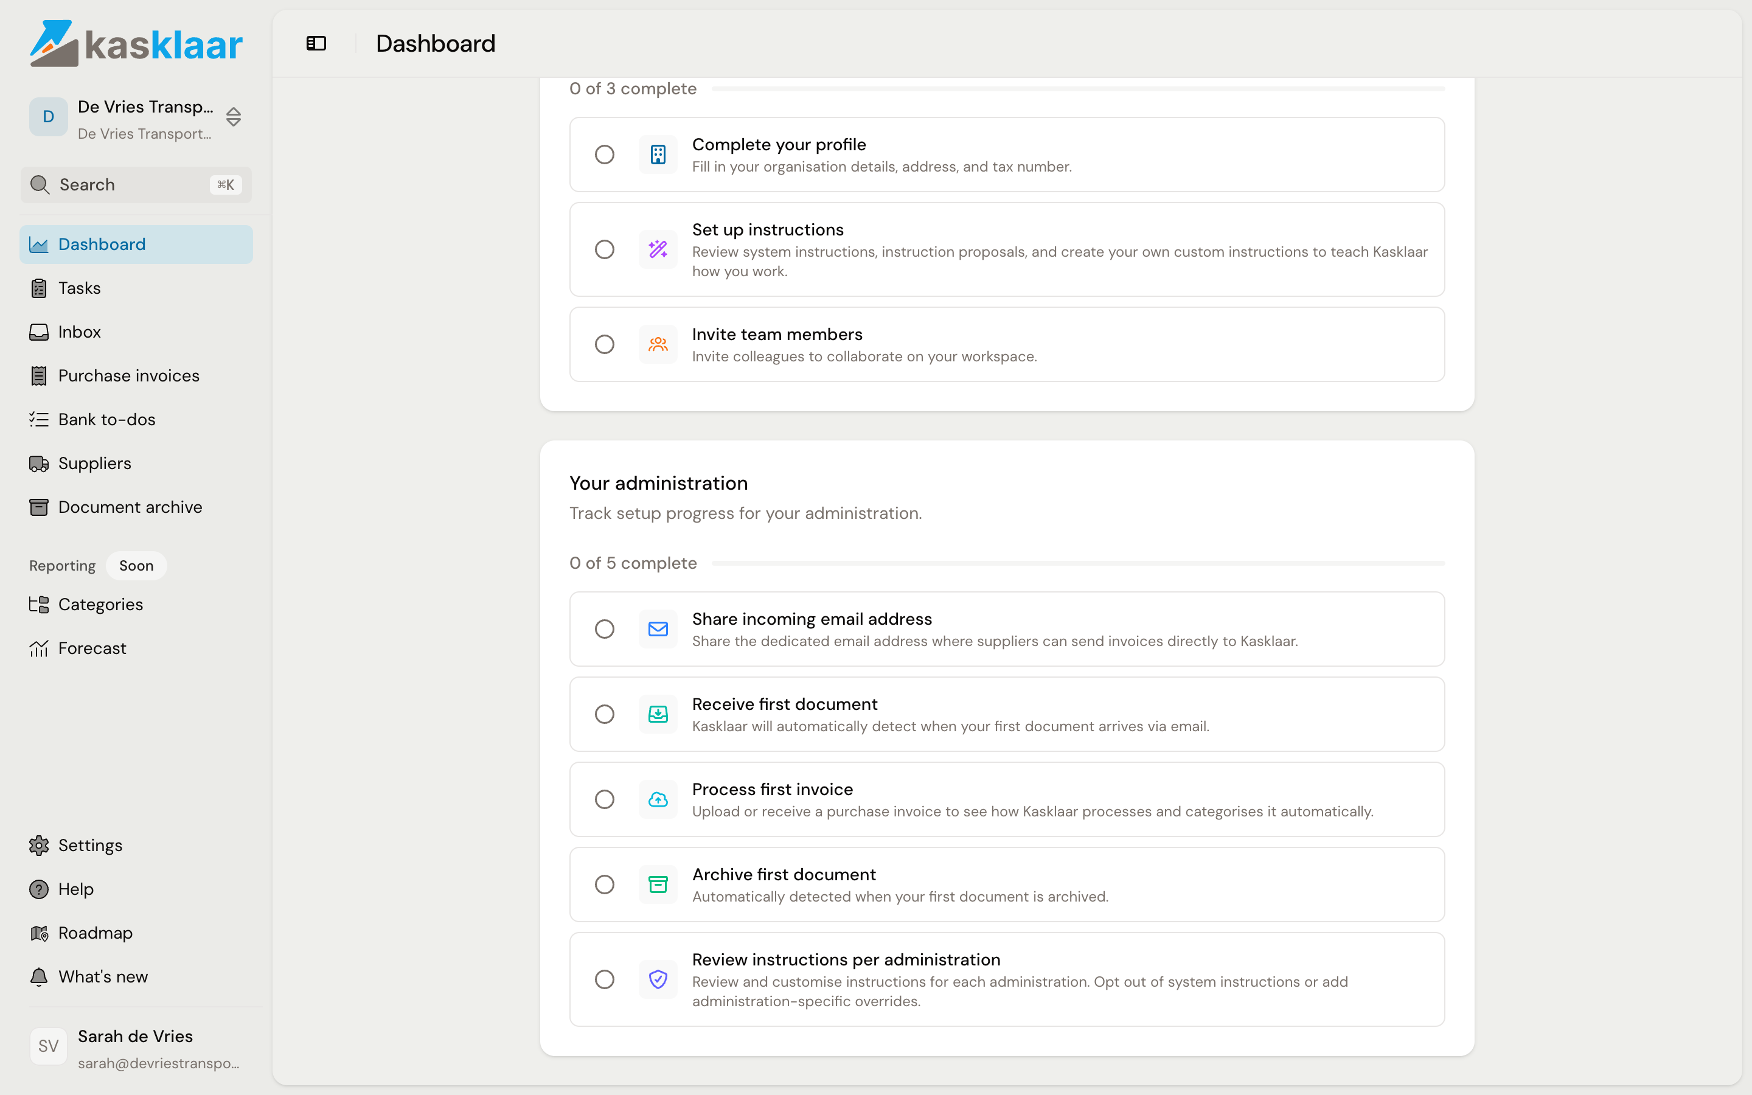Click the 0 of 5 complete progress bar

pos(1078,563)
